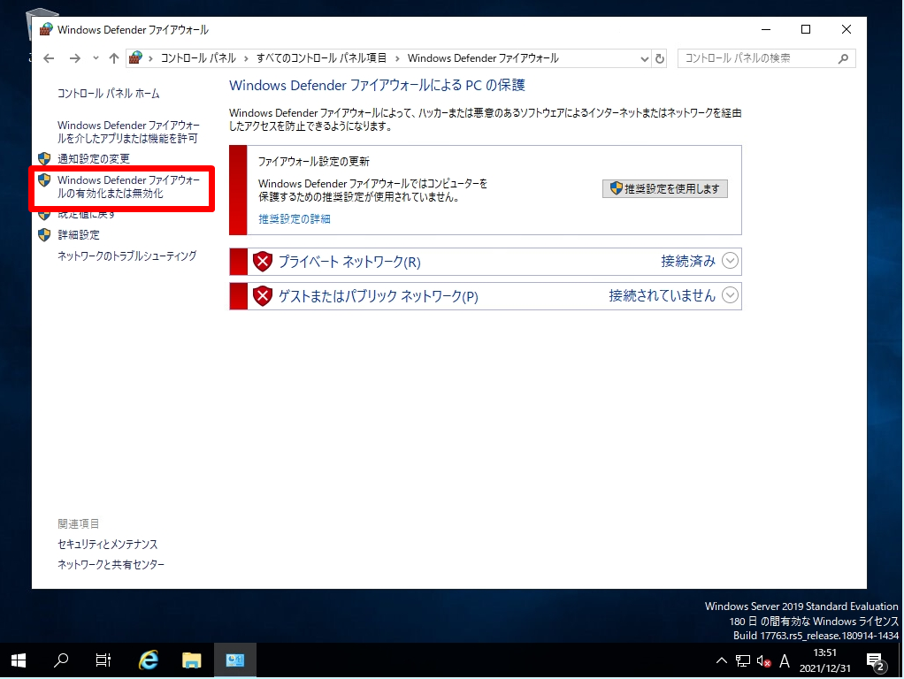This screenshot has width=904, height=679.
Task: Click the search magnifier icon
Action: coord(843,58)
